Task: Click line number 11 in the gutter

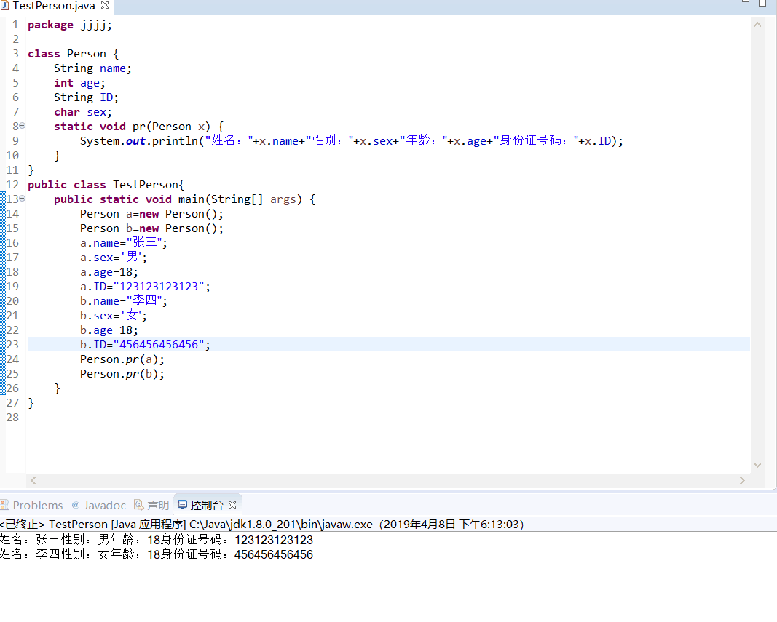Action: [12, 170]
